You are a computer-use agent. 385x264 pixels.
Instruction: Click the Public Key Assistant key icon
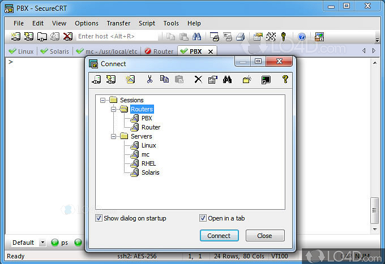pyautogui.click(x=283, y=37)
